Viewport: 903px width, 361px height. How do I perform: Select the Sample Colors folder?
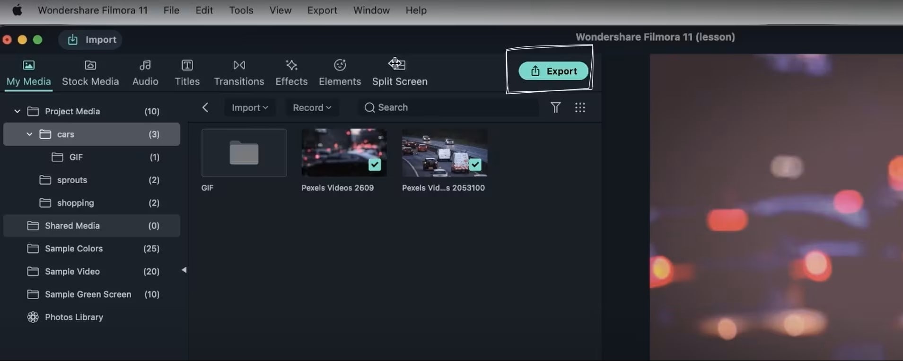(92, 248)
